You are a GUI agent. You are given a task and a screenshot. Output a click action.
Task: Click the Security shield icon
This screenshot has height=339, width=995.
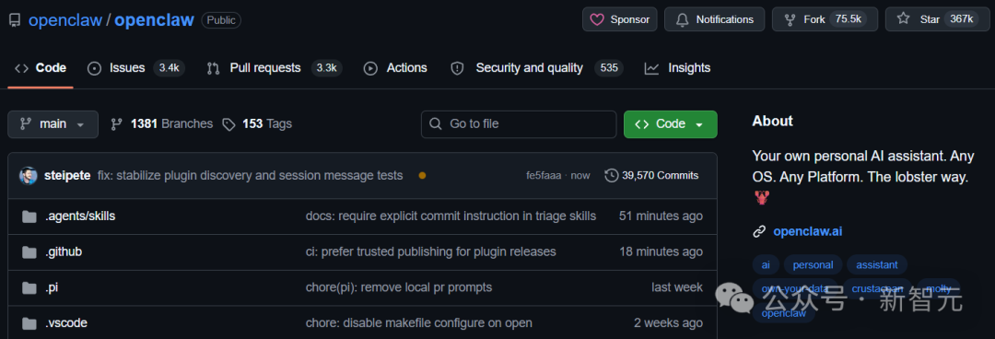[x=457, y=68]
